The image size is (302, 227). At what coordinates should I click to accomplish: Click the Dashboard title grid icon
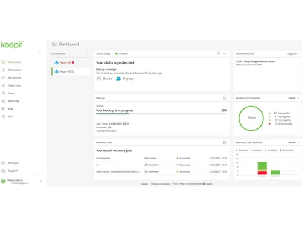pos(54,44)
